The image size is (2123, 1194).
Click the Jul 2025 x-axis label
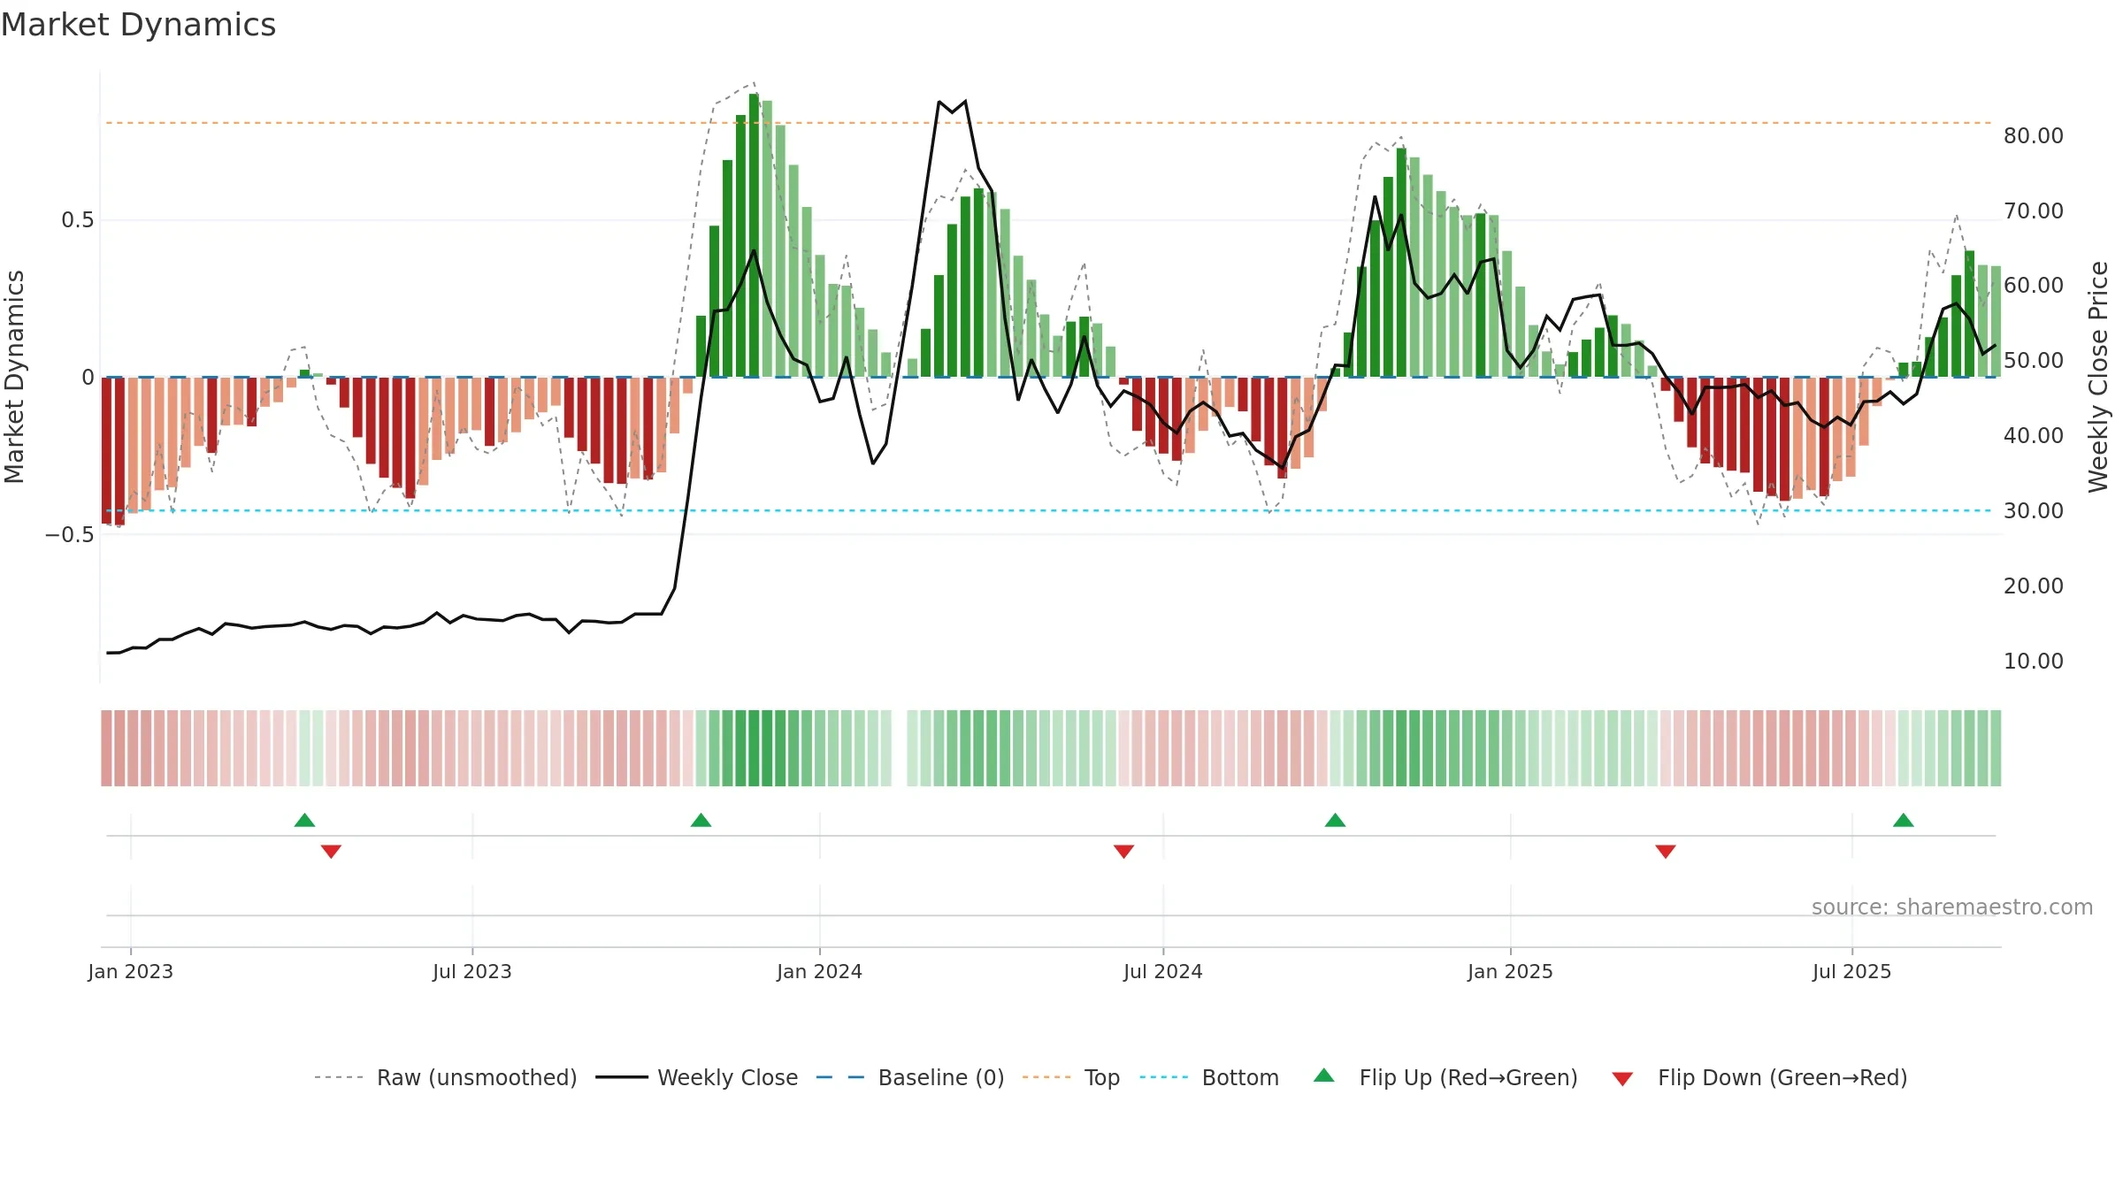pos(1851,971)
